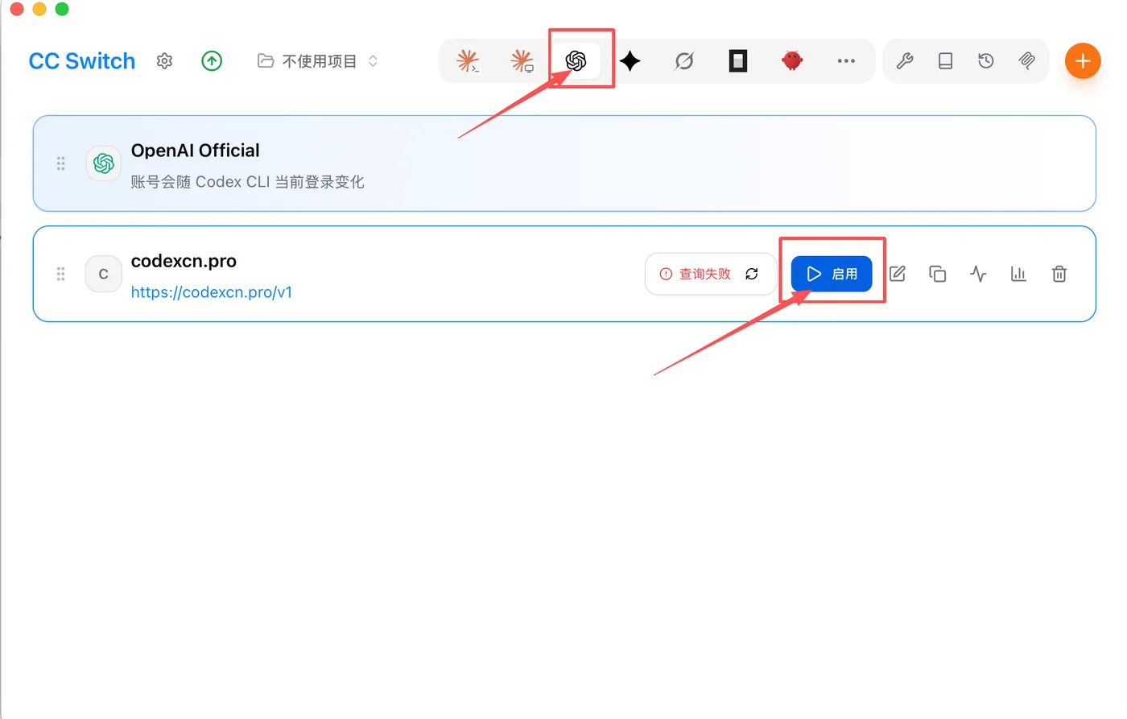The width and height of the screenshot is (1127, 719).
Task: Open the 不使用项目 project dropdown
Action: 317,61
